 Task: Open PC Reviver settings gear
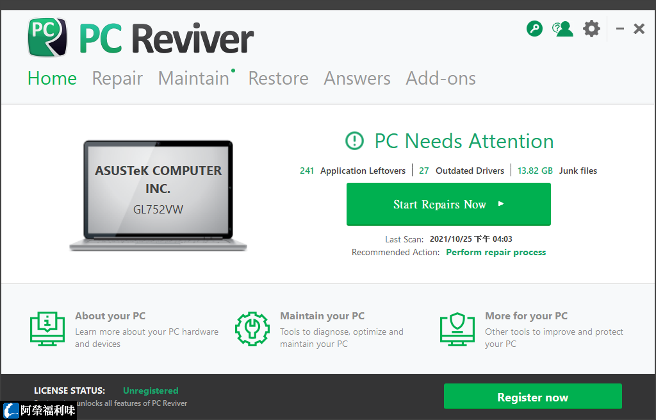click(x=591, y=28)
